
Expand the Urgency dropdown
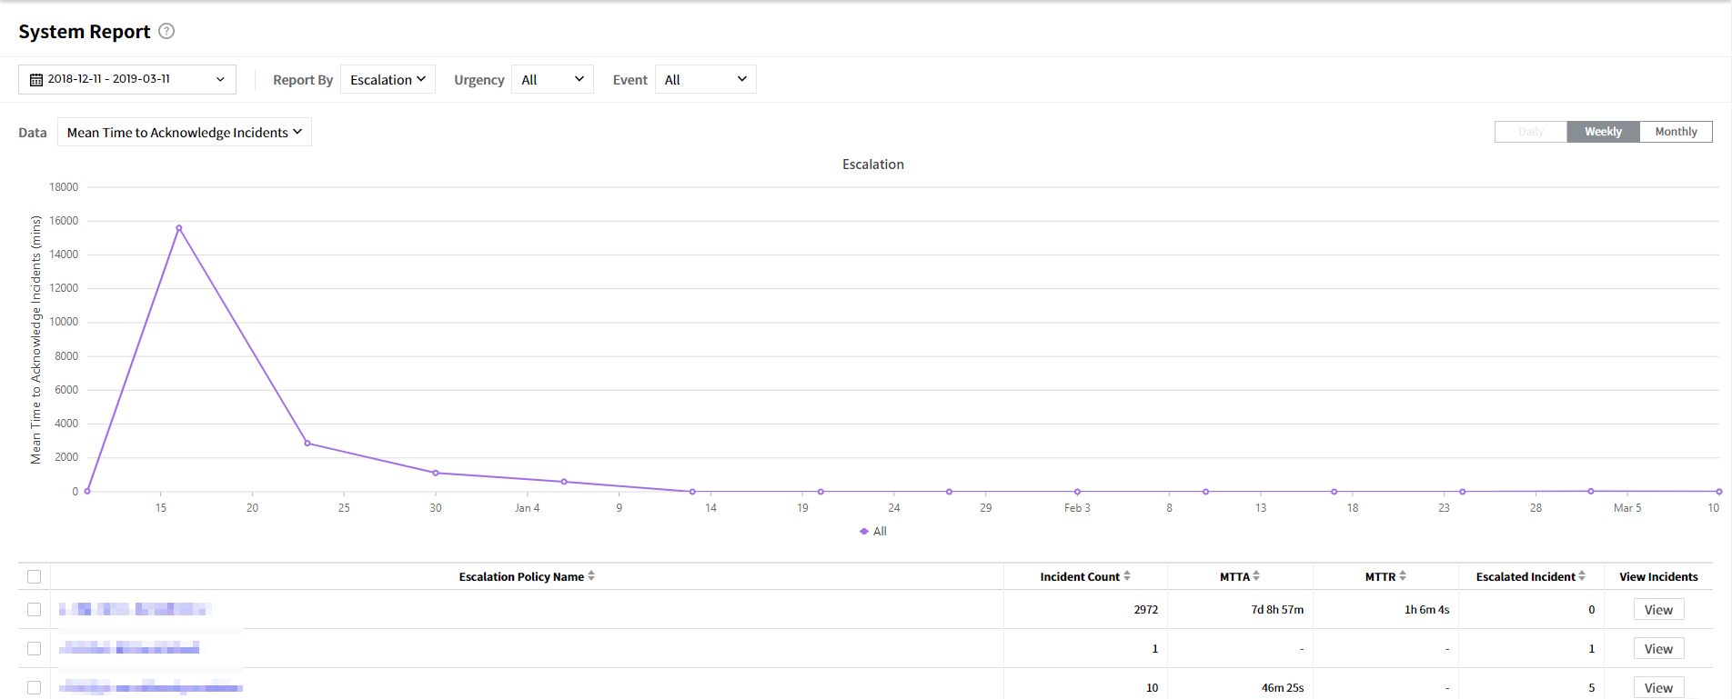pos(552,80)
